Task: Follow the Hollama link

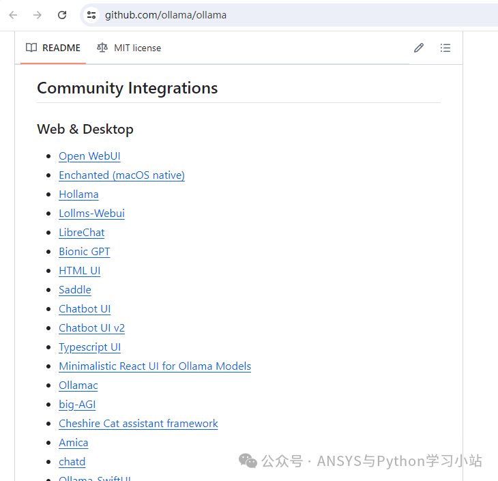Action: (x=78, y=194)
